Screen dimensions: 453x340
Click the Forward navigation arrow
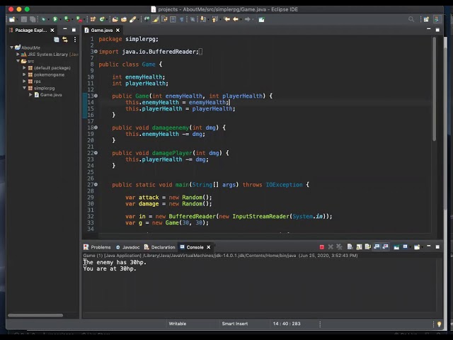(x=248, y=19)
